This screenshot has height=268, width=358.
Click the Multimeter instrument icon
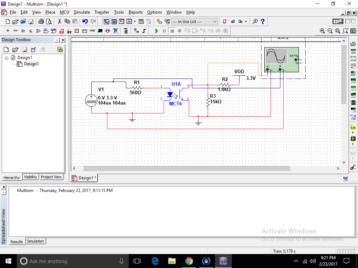(x=353, y=44)
